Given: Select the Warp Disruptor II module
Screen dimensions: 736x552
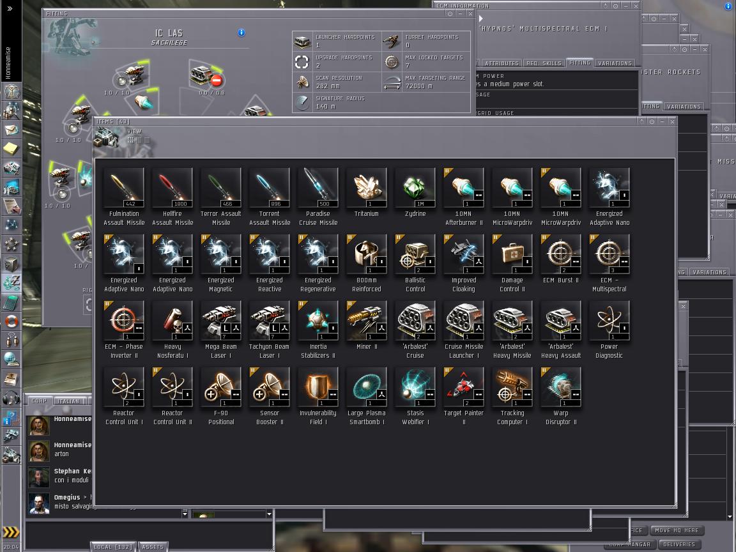Looking at the screenshot, I should 560,397.
